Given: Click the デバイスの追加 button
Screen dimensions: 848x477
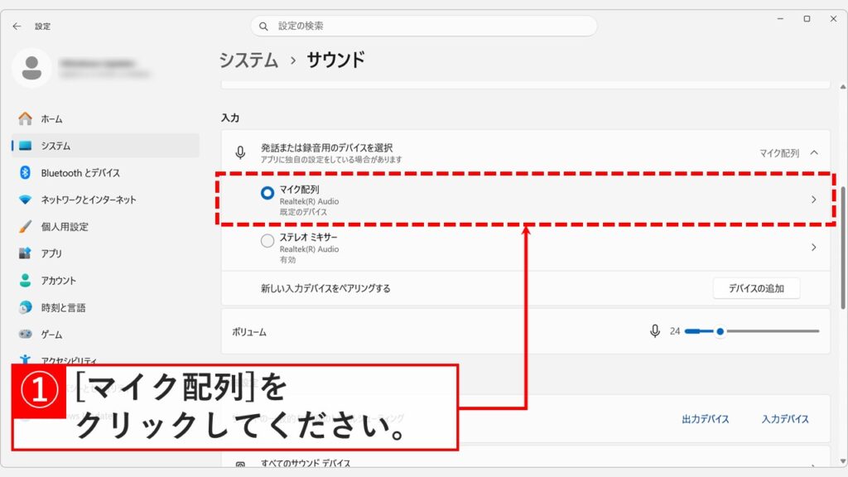Looking at the screenshot, I should click(757, 288).
